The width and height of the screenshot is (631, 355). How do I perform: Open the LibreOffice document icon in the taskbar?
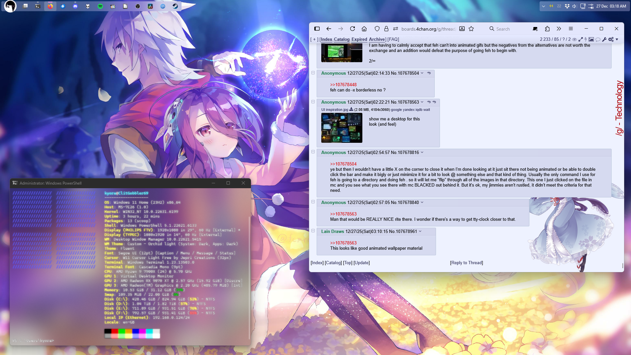(125, 6)
